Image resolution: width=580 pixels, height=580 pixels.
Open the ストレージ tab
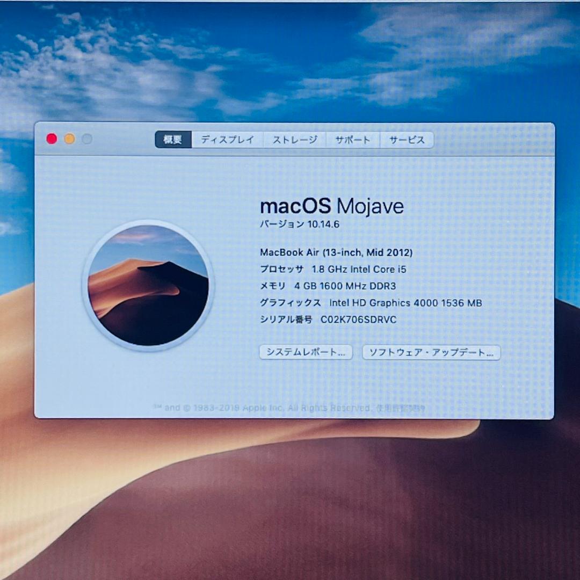pyautogui.click(x=295, y=140)
